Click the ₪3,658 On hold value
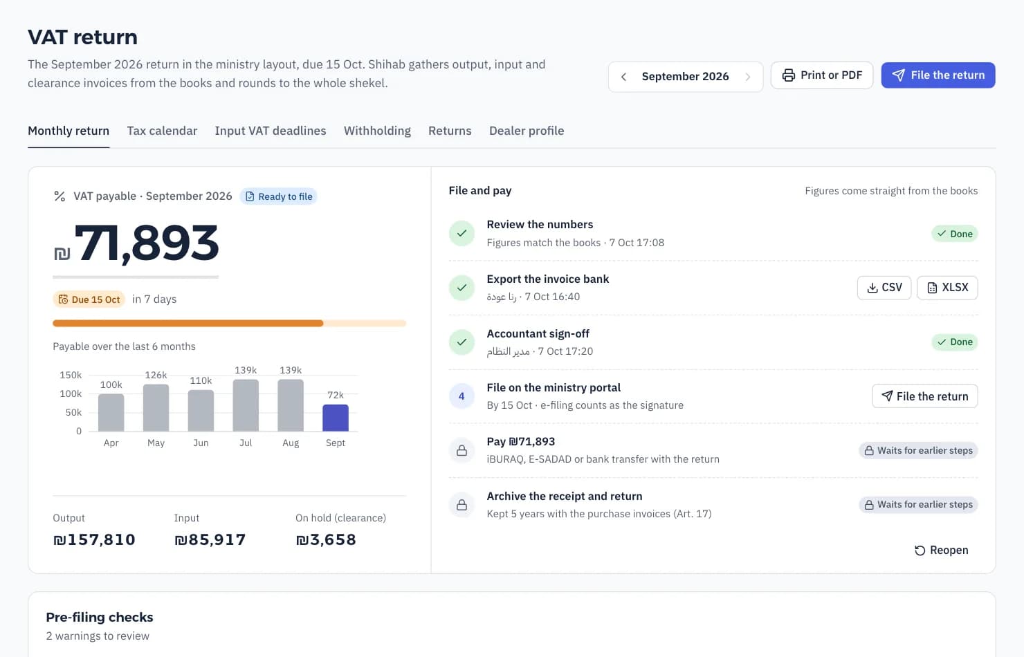Image resolution: width=1024 pixels, height=657 pixels. click(326, 540)
